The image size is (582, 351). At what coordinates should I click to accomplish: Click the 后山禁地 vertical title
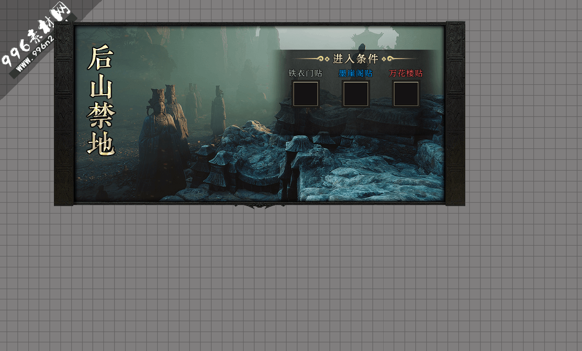pos(101,100)
